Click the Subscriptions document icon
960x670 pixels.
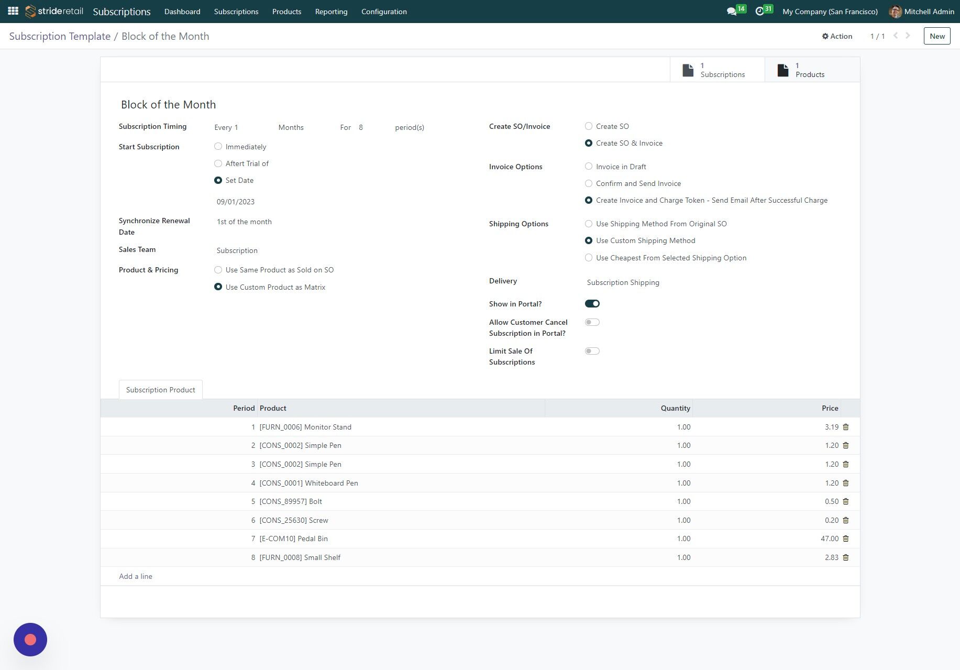tap(688, 70)
